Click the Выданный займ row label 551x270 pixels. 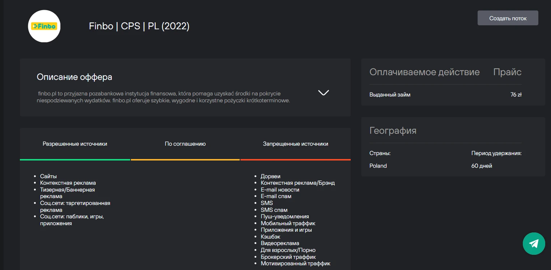(390, 95)
